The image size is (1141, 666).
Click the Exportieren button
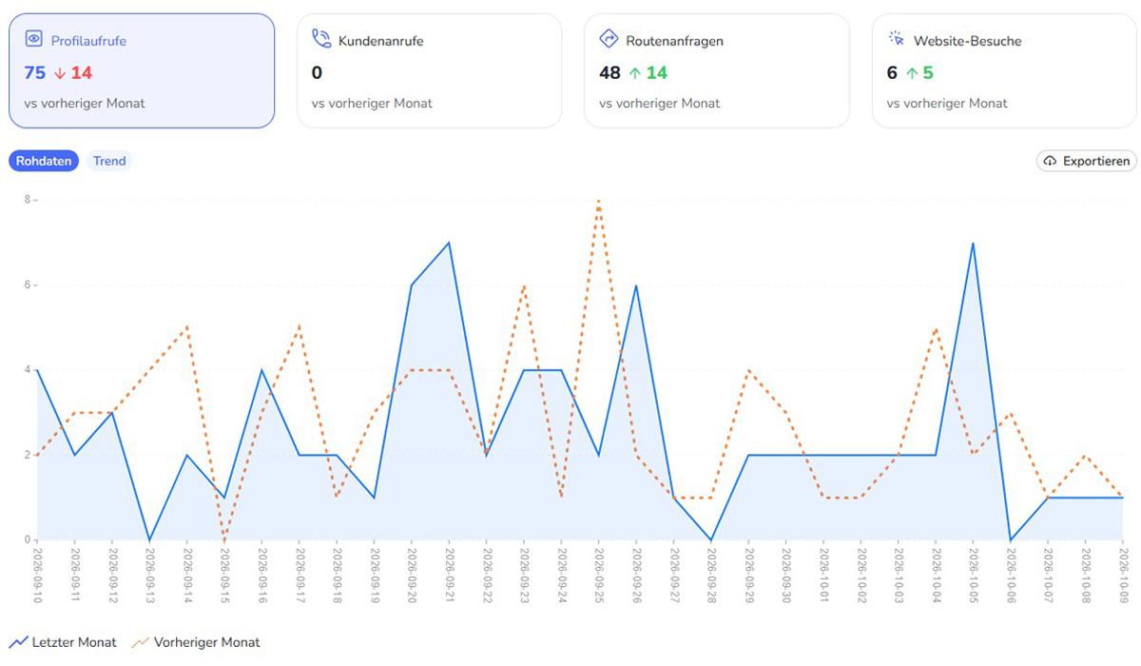1086,161
